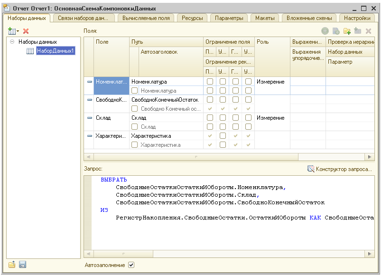Click the gray X delete field icon

click(368, 31)
